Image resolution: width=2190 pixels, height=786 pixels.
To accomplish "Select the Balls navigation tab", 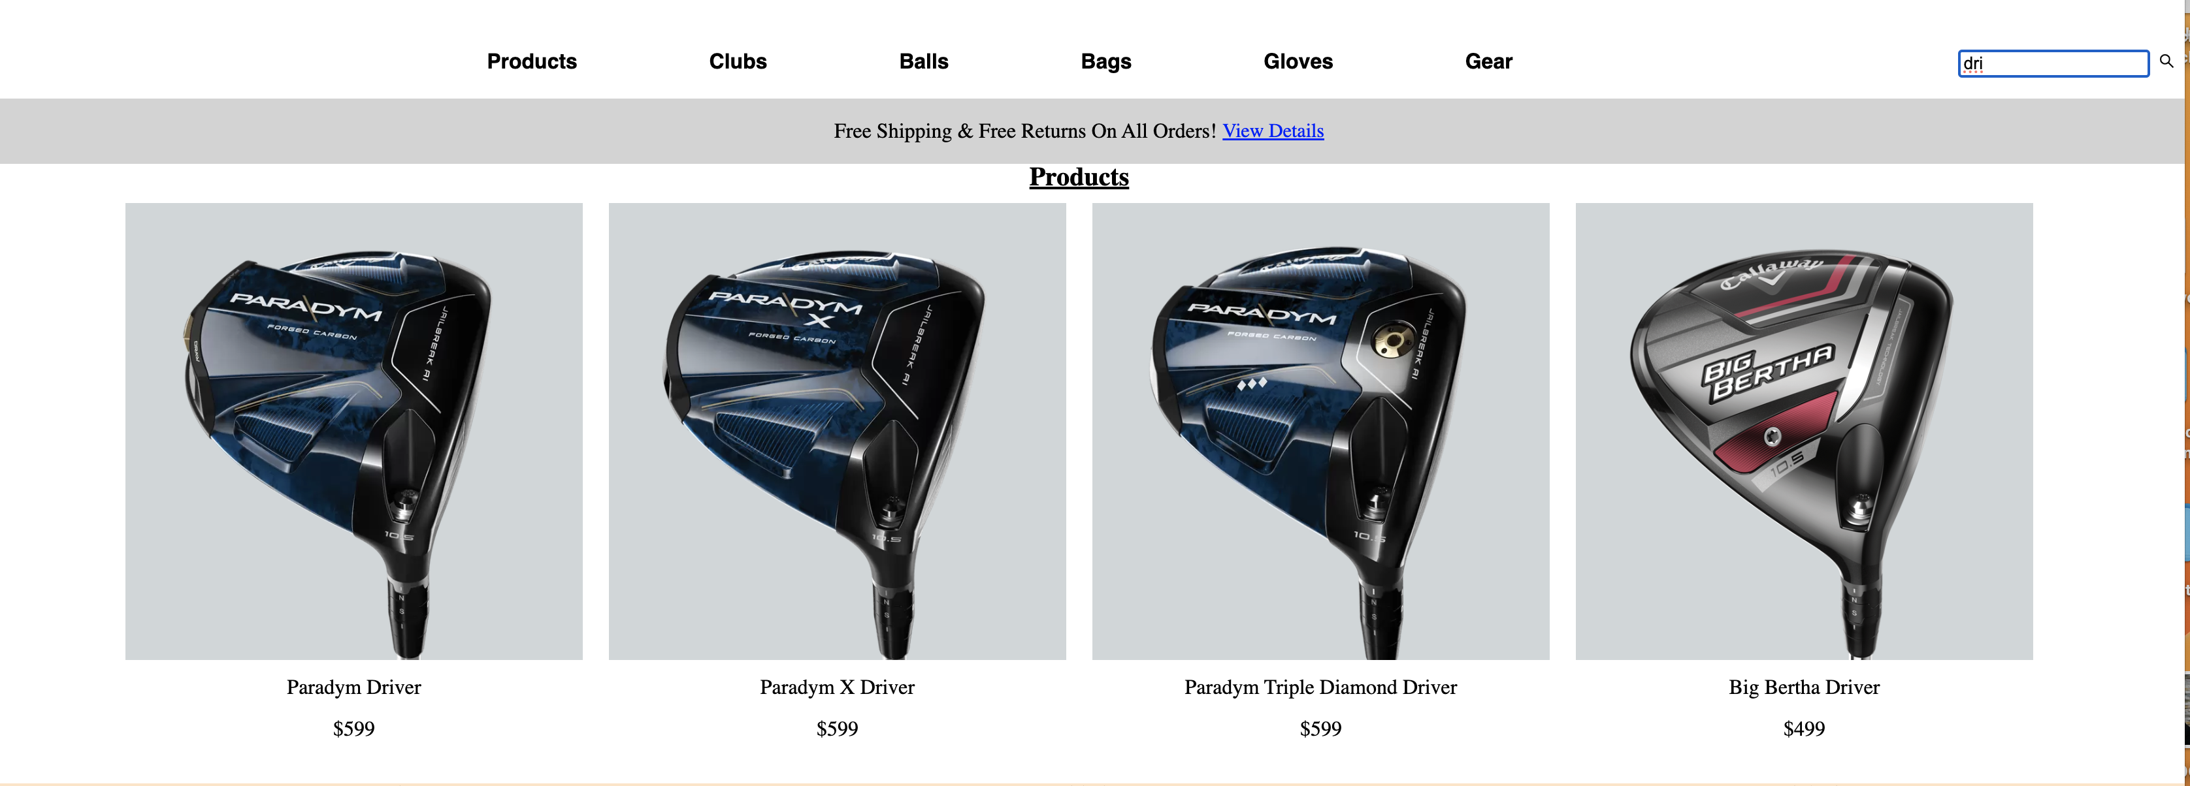I will click(923, 61).
